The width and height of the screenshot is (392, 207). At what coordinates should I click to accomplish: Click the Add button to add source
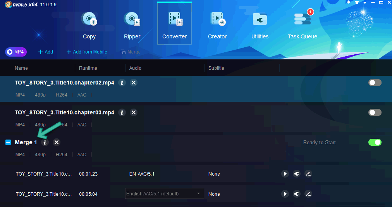[x=45, y=52]
